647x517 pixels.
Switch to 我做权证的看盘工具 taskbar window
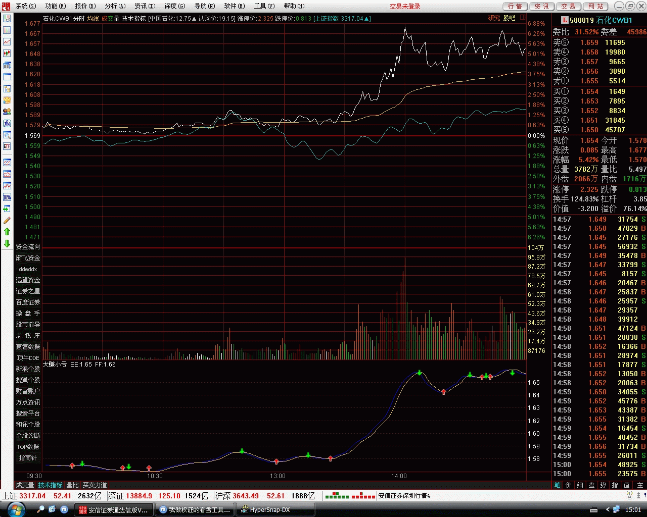195,509
